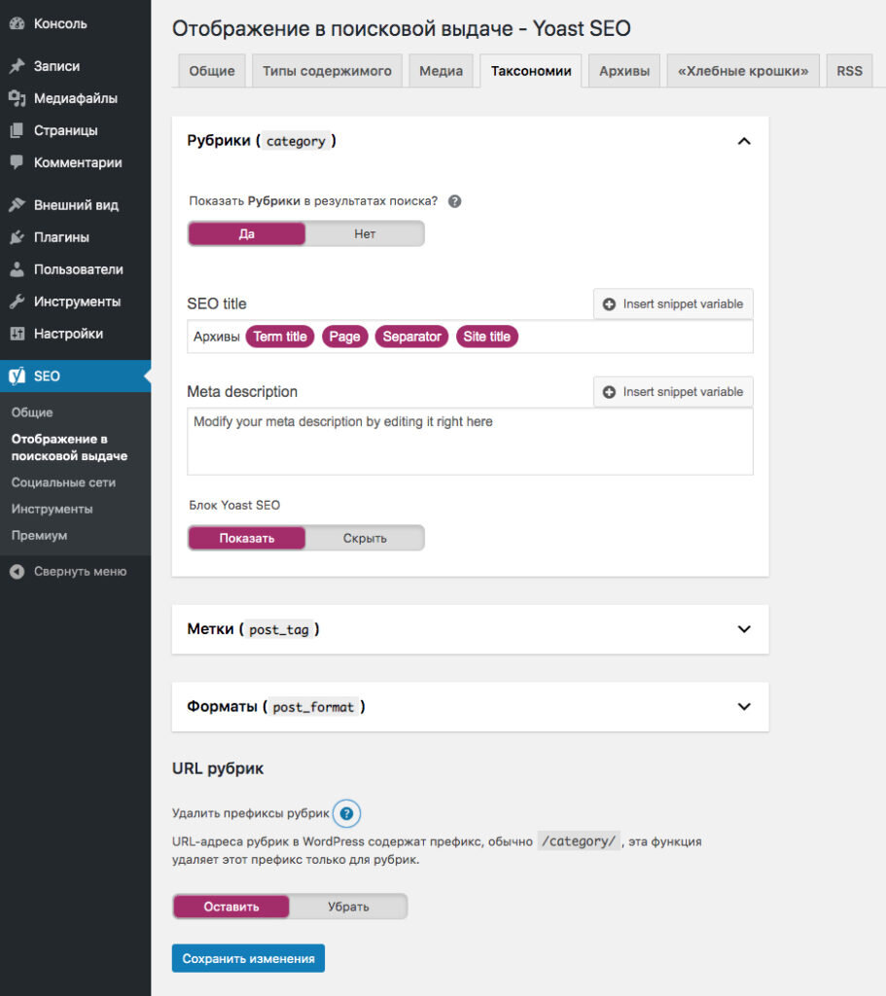
Task: Open the Архивы tab
Action: 624,70
